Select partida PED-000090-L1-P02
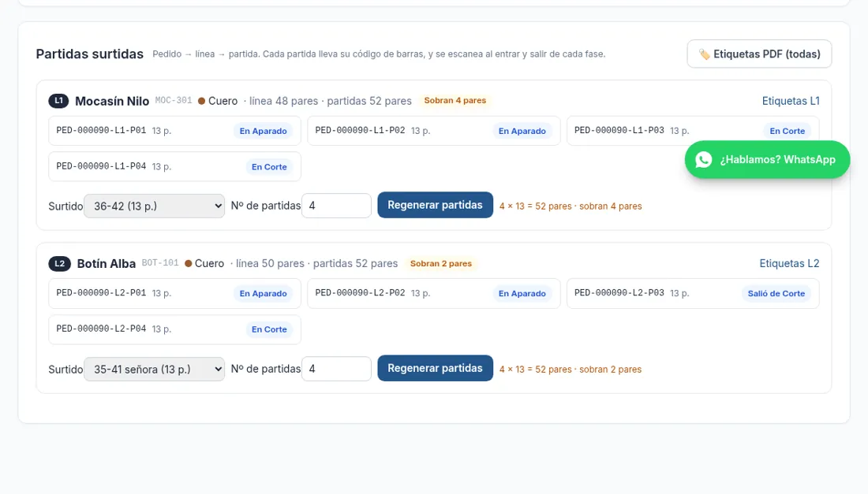Image resolution: width=868 pixels, height=494 pixels. [434, 131]
